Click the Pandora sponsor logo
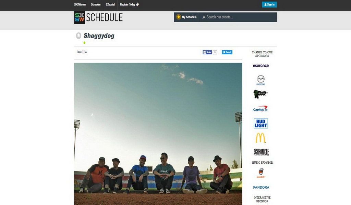The width and height of the screenshot is (351, 205). pyautogui.click(x=261, y=187)
